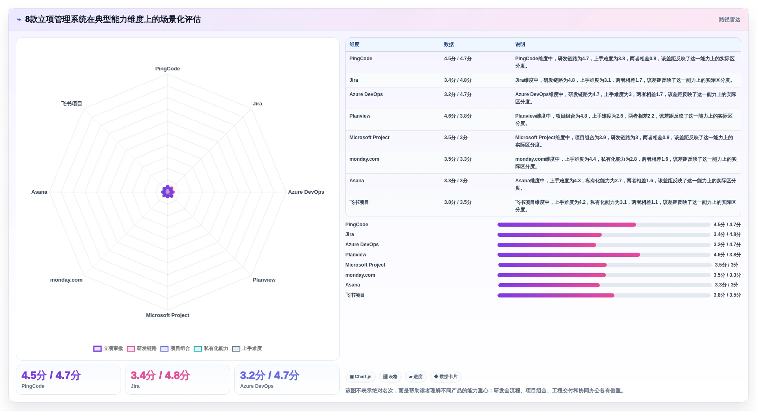Select the Azure DevOps progress bar
This screenshot has height=411, width=757.
pos(604,245)
